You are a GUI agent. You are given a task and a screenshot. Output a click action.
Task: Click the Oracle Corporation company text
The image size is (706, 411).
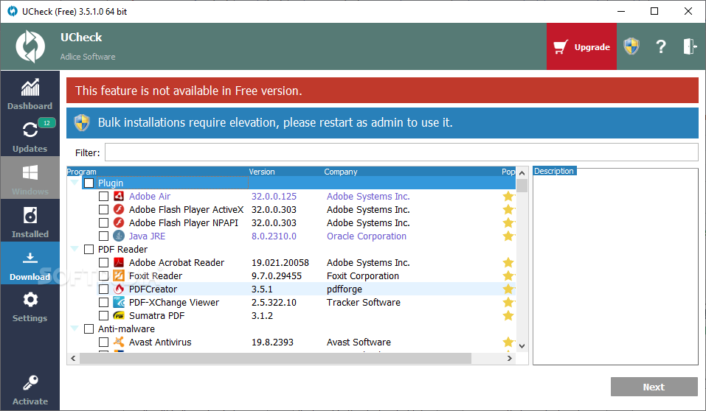367,236
